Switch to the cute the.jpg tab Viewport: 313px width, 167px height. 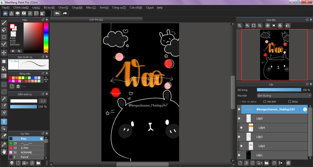coord(96,20)
